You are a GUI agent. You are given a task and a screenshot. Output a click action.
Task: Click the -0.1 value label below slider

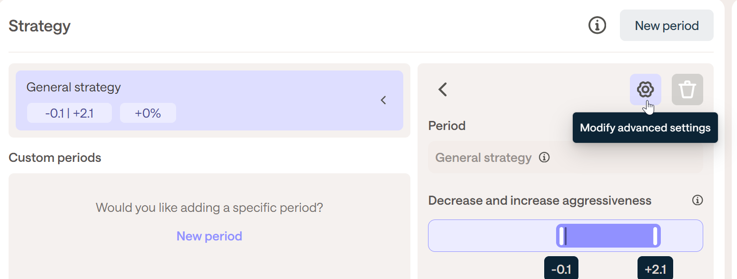pos(561,269)
